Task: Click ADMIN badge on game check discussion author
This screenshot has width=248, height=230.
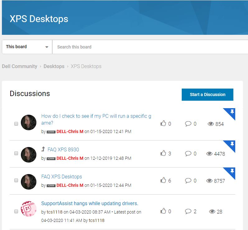Action: click(51, 132)
